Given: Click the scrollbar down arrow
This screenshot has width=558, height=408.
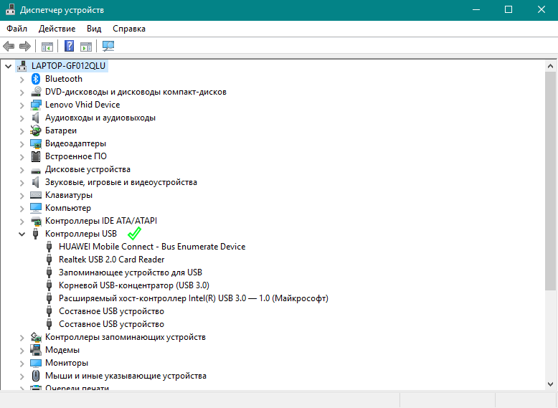Looking at the screenshot, I should click(x=550, y=384).
